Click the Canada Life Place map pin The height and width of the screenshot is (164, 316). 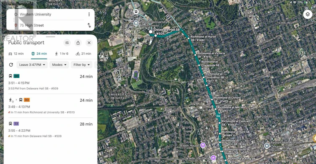213,158
